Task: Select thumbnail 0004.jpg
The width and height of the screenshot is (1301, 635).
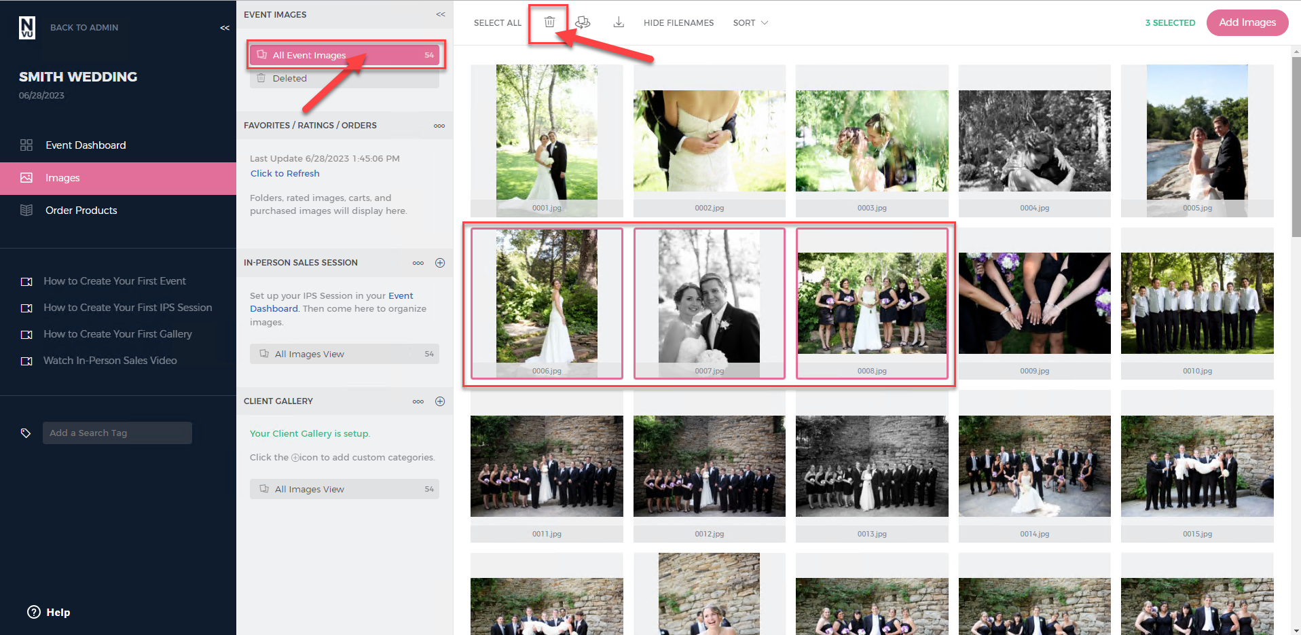Action: [1035, 141]
